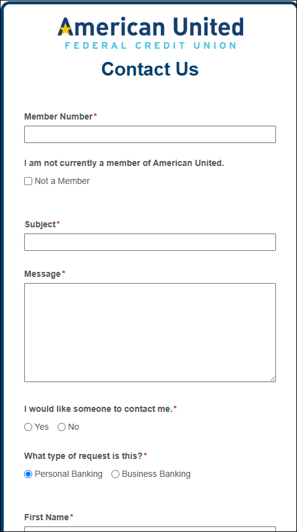Click the First Name label

[x=46, y=517]
